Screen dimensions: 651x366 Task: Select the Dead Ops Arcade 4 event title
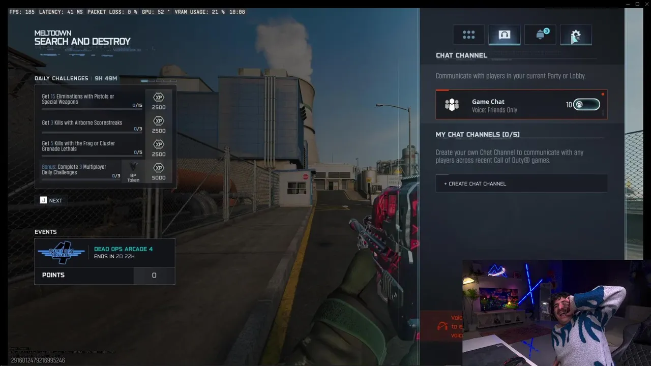click(123, 249)
